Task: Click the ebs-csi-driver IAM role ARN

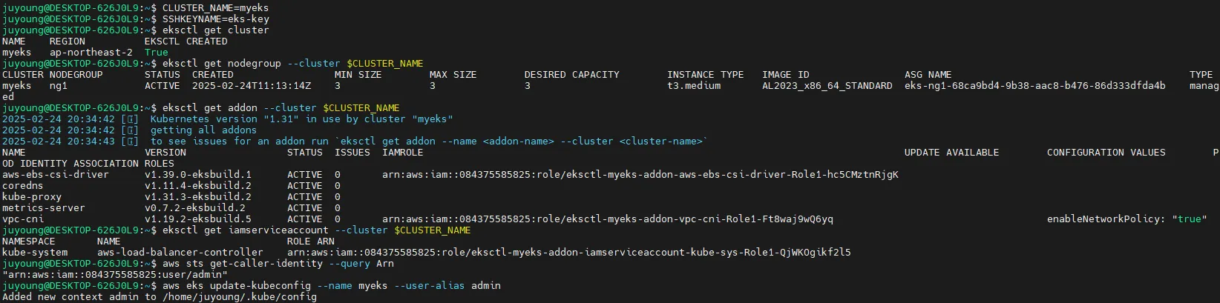Action: coord(640,175)
